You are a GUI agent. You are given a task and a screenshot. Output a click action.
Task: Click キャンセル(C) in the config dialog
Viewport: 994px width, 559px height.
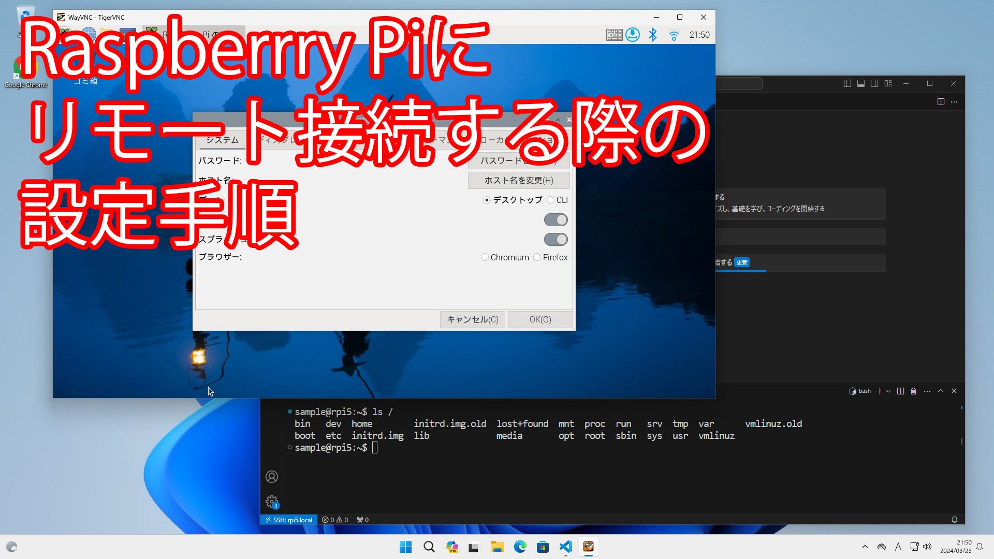point(473,319)
